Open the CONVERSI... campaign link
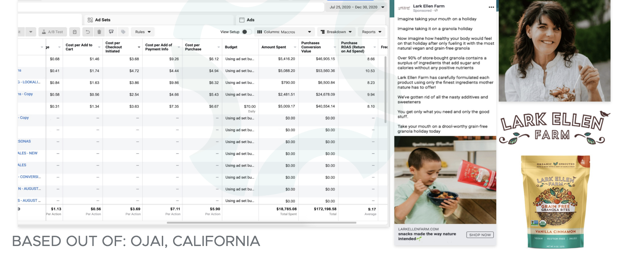 (x=29, y=177)
